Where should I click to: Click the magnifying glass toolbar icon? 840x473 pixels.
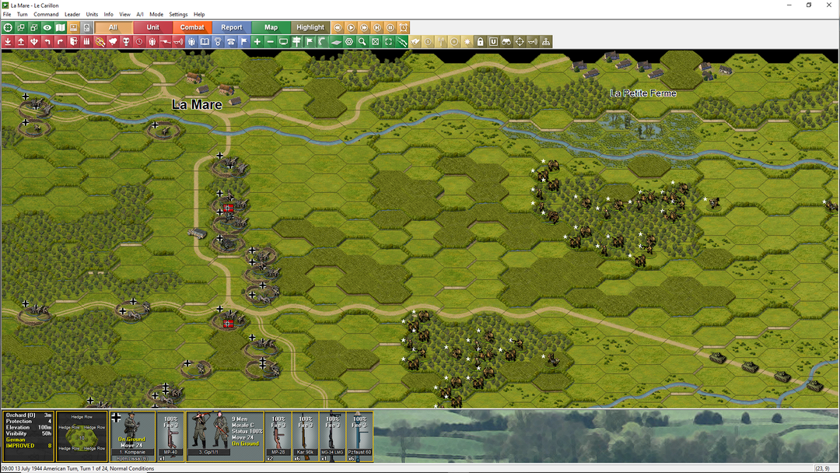click(x=362, y=41)
